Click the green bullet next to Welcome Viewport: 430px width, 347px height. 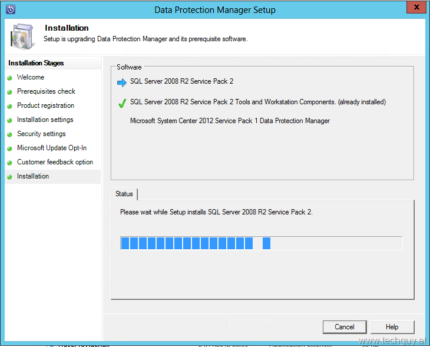tap(9, 78)
